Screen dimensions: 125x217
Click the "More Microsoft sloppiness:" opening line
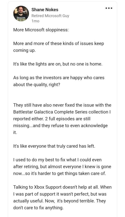pos(41,30)
